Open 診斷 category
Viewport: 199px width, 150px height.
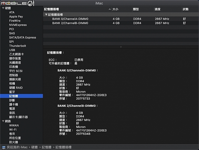coord(12,100)
